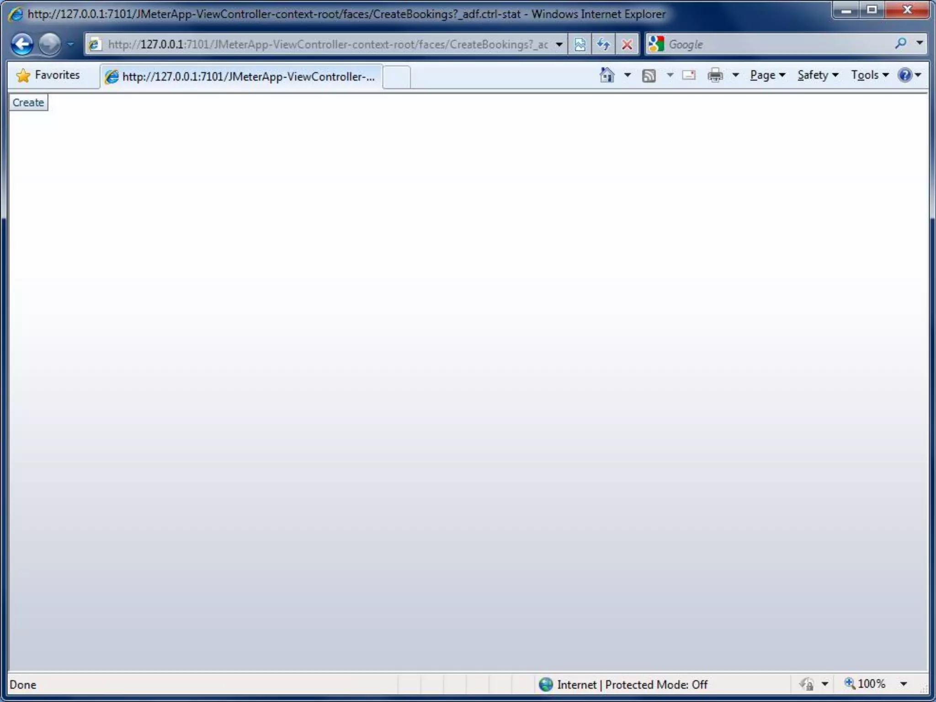Click the Compatibility View icon
The height and width of the screenshot is (702, 936).
[x=580, y=44]
